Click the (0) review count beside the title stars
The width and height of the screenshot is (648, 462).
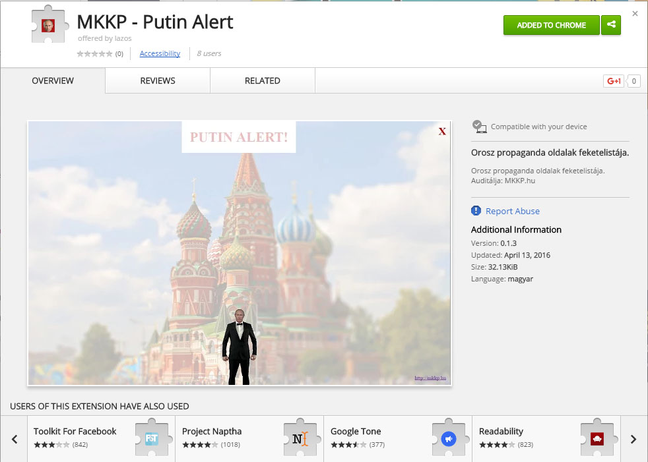tap(119, 53)
